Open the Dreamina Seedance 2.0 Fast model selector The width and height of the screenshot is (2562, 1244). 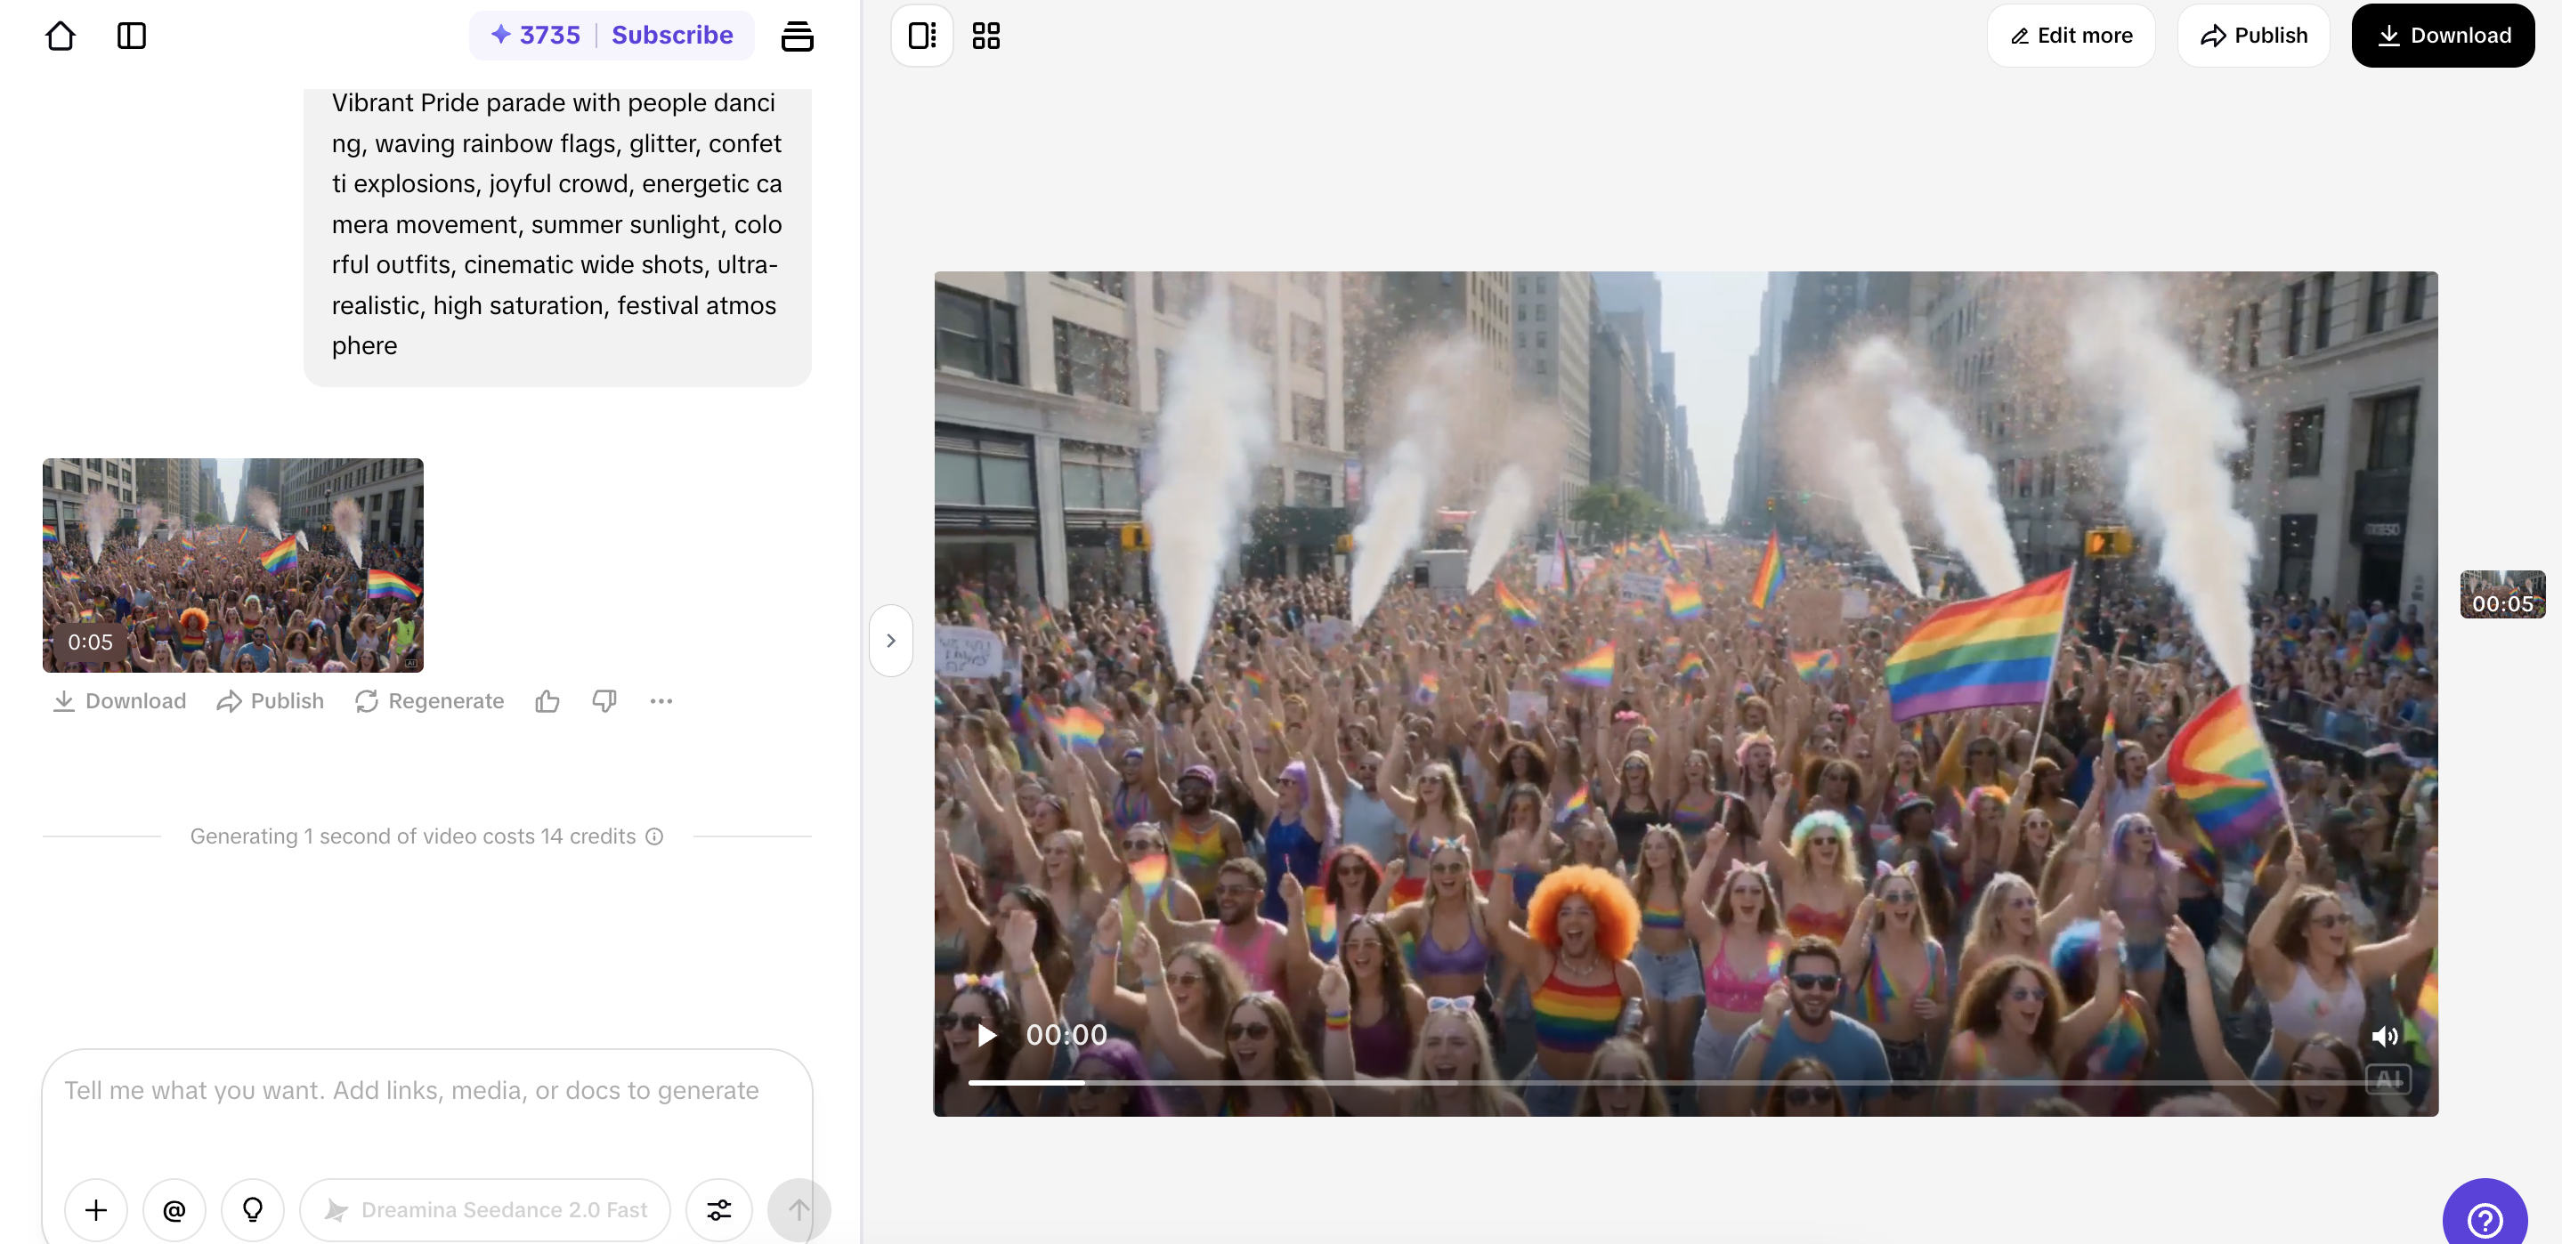(x=485, y=1209)
